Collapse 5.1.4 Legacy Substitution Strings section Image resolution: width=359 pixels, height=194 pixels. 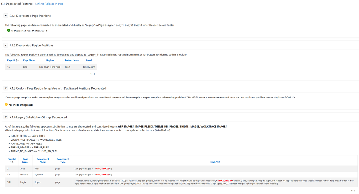[x=6, y=117]
